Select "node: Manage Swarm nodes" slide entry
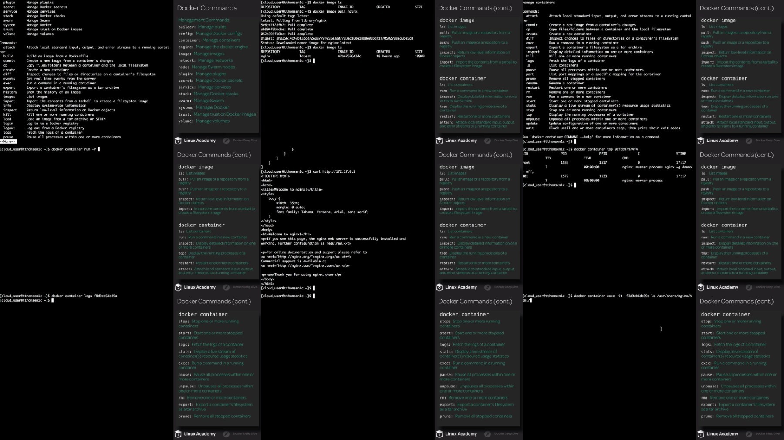 [x=206, y=67]
